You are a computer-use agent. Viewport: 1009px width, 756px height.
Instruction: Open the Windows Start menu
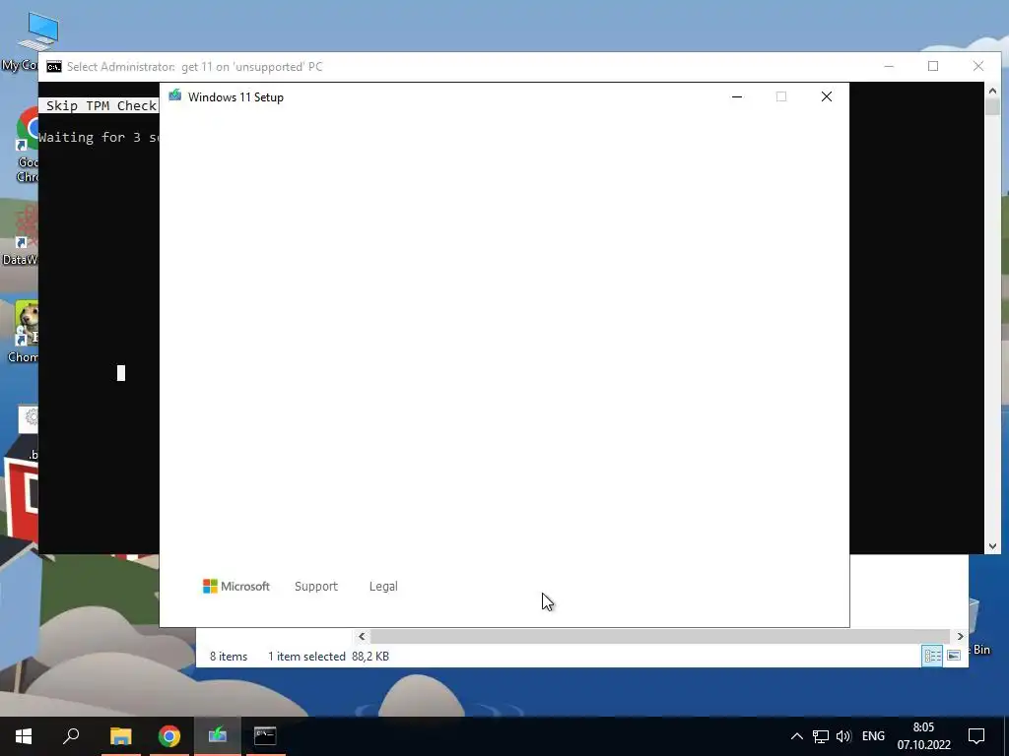click(x=24, y=736)
